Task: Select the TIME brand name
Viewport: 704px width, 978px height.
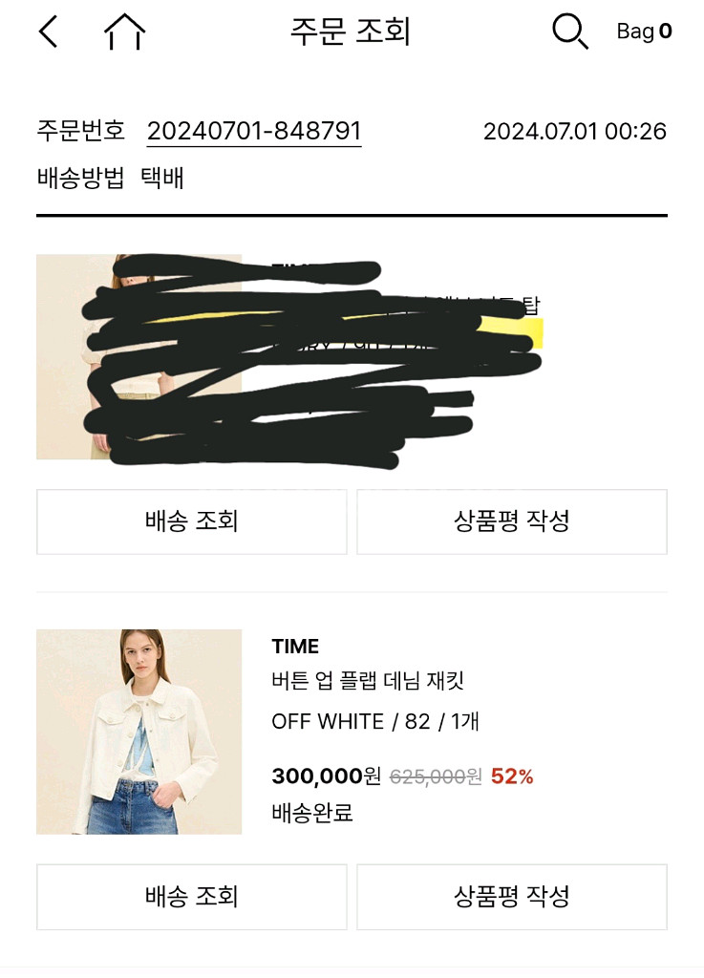Action: click(x=295, y=647)
